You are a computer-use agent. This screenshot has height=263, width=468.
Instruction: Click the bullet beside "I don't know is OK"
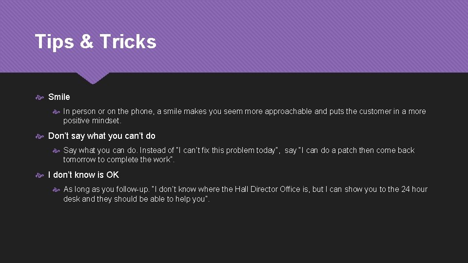tap(40, 175)
